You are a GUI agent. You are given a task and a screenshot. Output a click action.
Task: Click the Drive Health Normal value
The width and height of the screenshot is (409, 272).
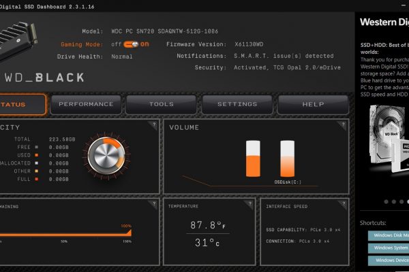point(122,56)
